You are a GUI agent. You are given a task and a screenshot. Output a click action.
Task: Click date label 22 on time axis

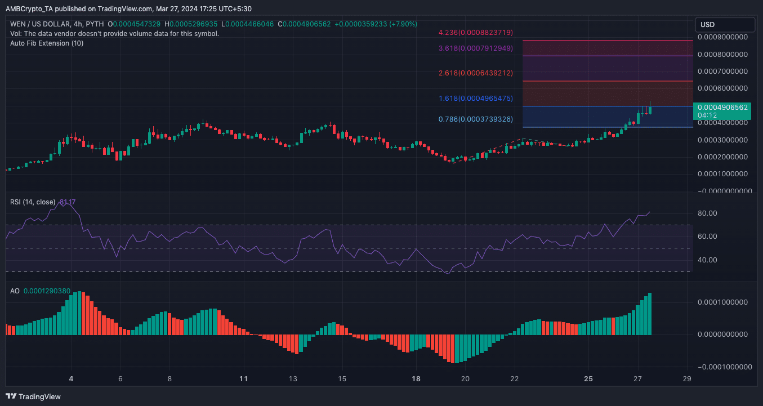tap(515, 378)
